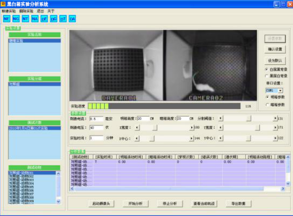Click the NT toolbar icon
The width and height of the screenshot is (293, 216).
point(26,19)
